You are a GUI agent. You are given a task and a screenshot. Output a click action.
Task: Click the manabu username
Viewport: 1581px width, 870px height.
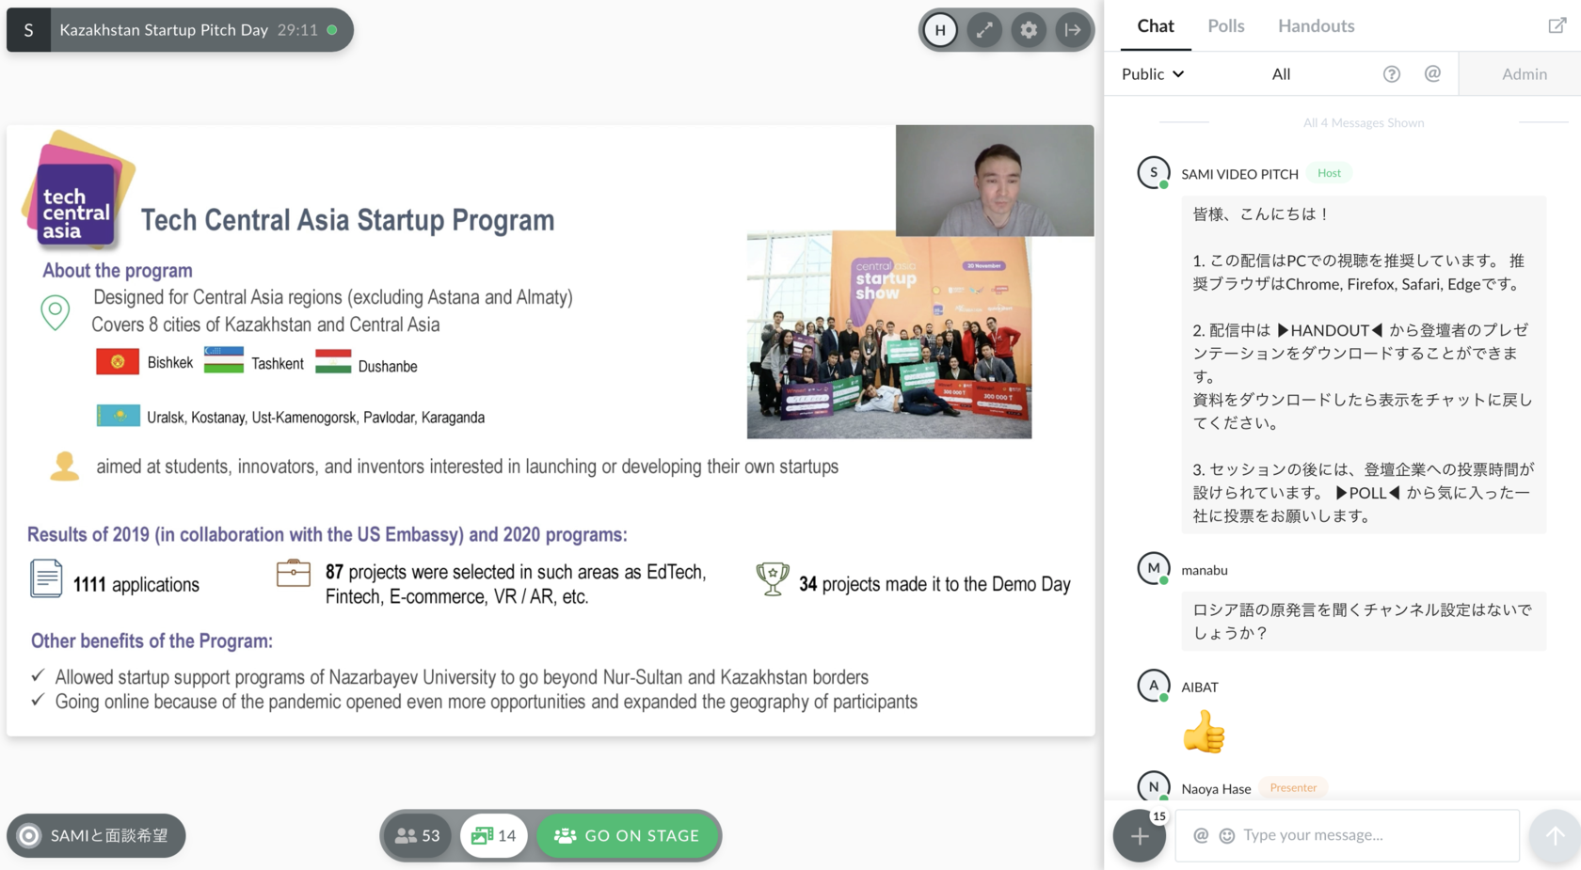coord(1205,570)
